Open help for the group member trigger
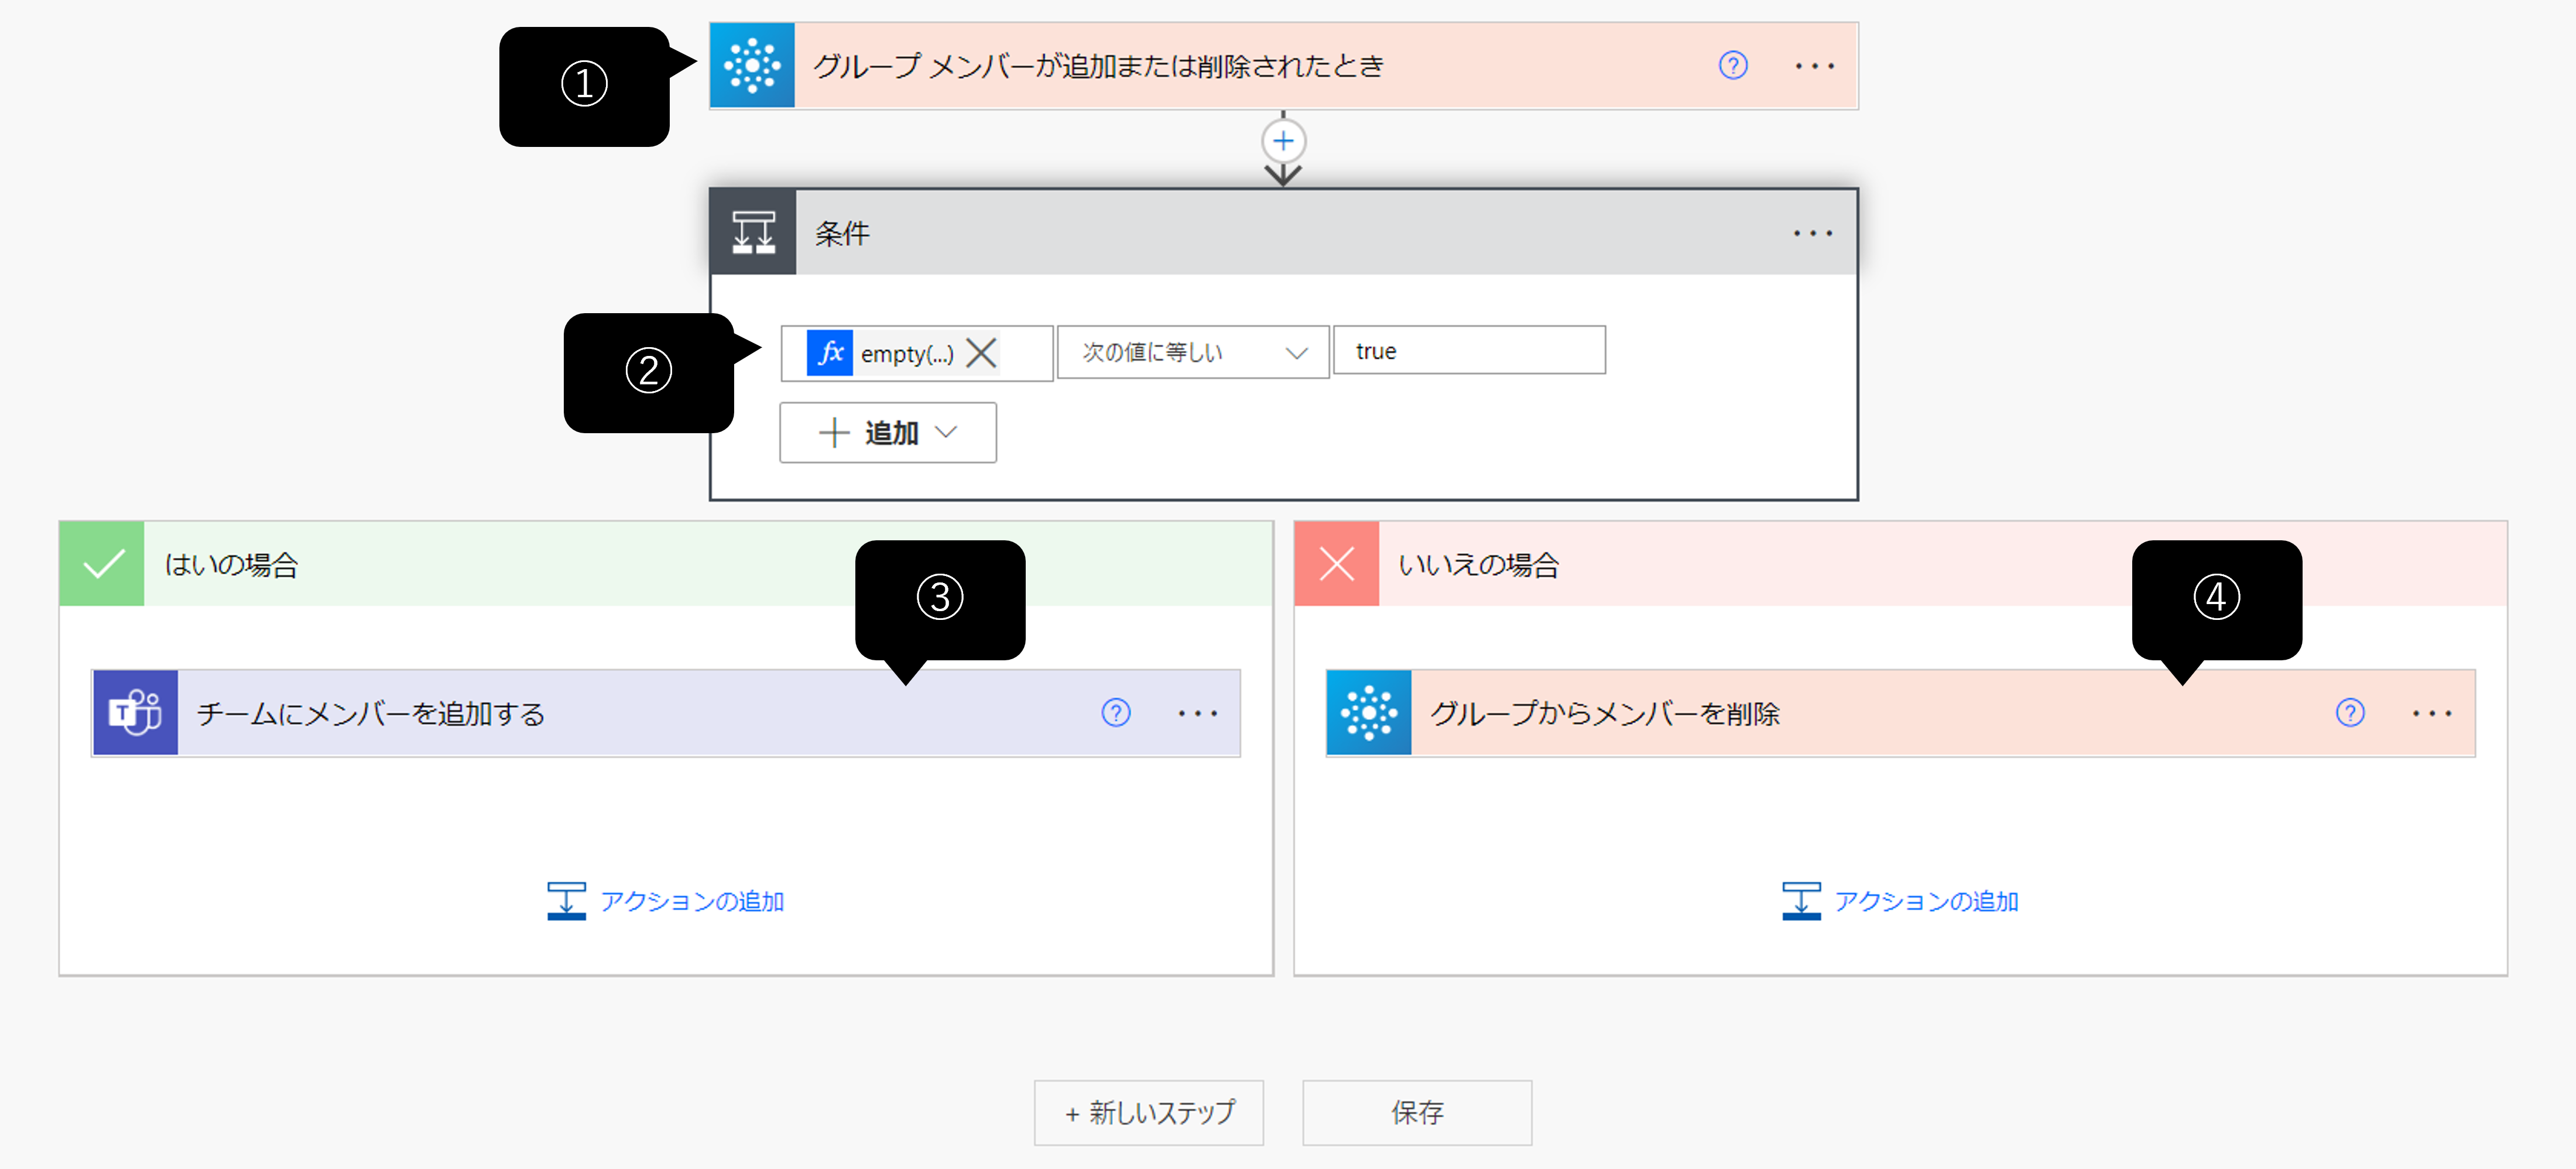 point(1733,66)
